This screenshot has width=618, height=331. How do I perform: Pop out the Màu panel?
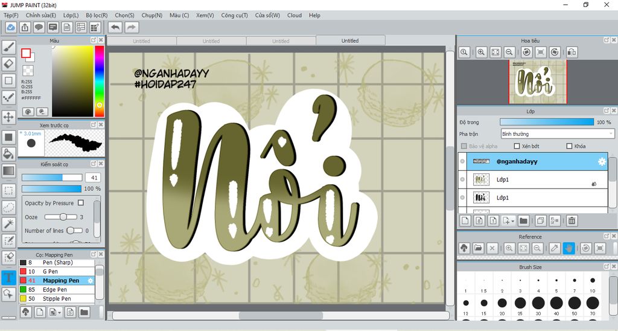[x=94, y=40]
